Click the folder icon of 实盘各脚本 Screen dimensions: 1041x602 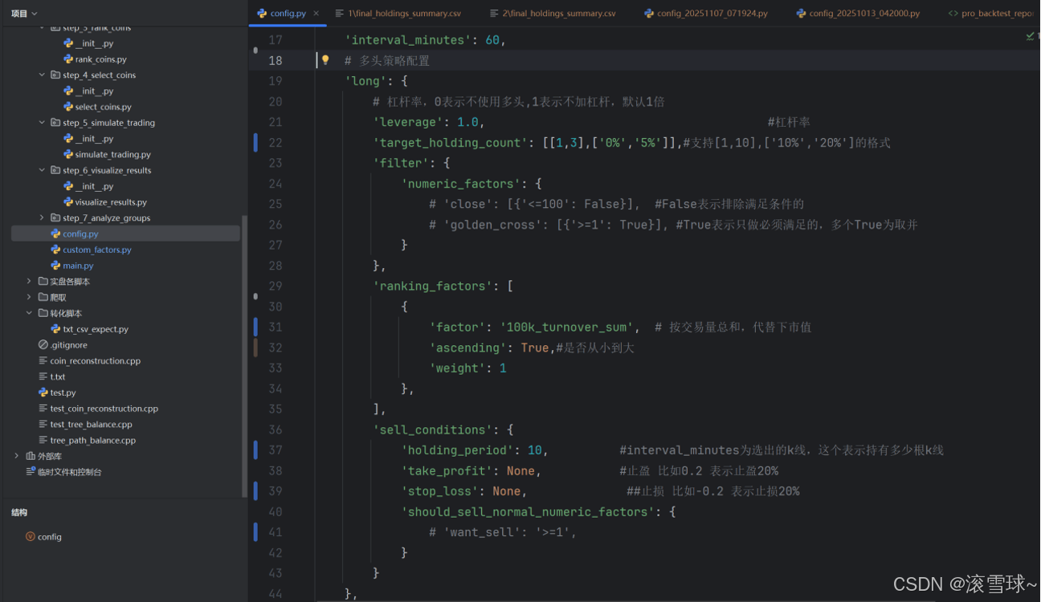(x=43, y=282)
